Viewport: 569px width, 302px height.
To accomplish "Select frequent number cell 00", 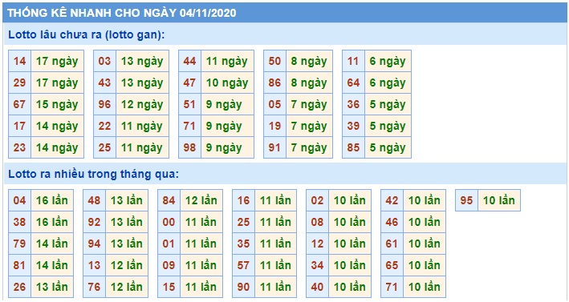I will point(169,222).
